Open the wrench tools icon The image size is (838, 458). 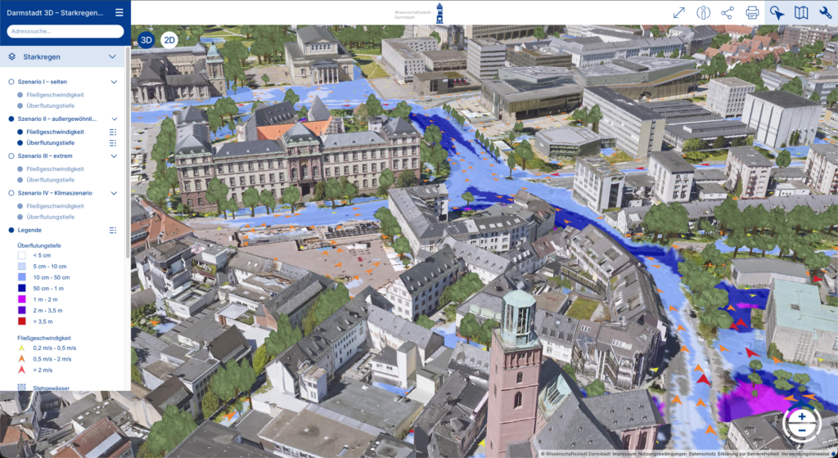tap(825, 12)
